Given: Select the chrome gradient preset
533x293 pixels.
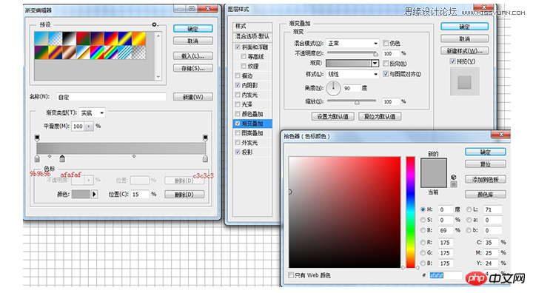Looking at the screenshot, I should [x=83, y=53].
